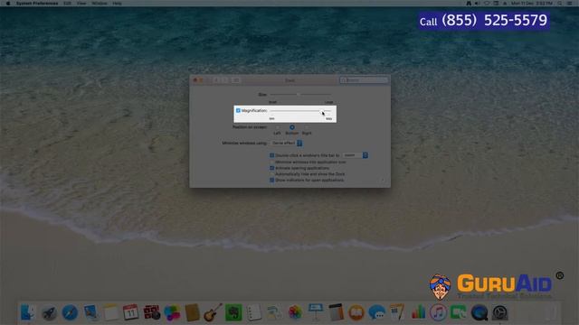The image size is (579, 325).
Task: Open Photo Booth in the Dock
Action: point(152,313)
